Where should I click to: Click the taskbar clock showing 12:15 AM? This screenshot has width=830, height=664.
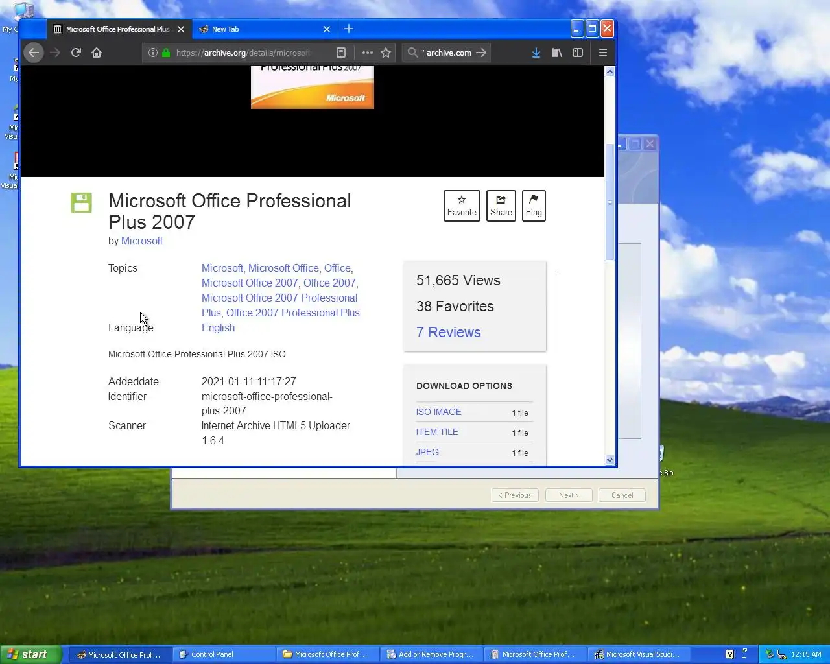[x=806, y=654]
